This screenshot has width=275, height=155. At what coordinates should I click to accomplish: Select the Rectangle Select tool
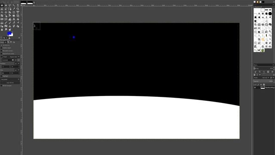(x=2, y=5)
